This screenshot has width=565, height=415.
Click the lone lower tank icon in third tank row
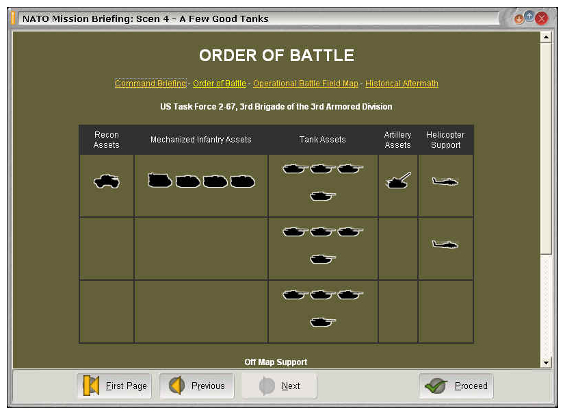(x=323, y=322)
